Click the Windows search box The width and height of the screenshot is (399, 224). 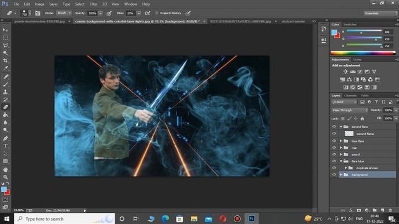[x=64, y=218]
